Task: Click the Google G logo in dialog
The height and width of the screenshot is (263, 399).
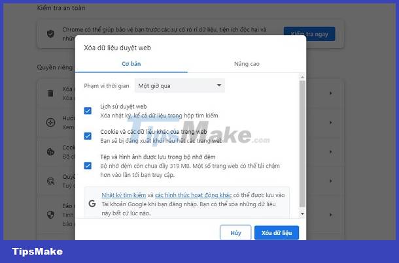Action: (92, 204)
